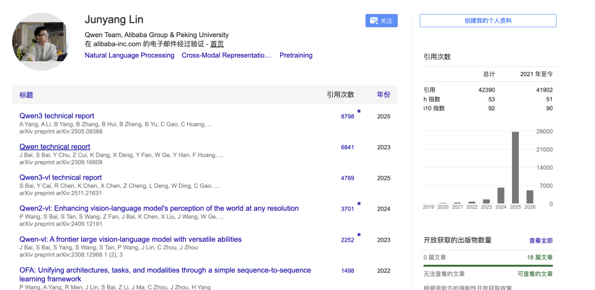Click 创建我的个人资料 button
This screenshot has height=290, width=595.
[x=488, y=21]
